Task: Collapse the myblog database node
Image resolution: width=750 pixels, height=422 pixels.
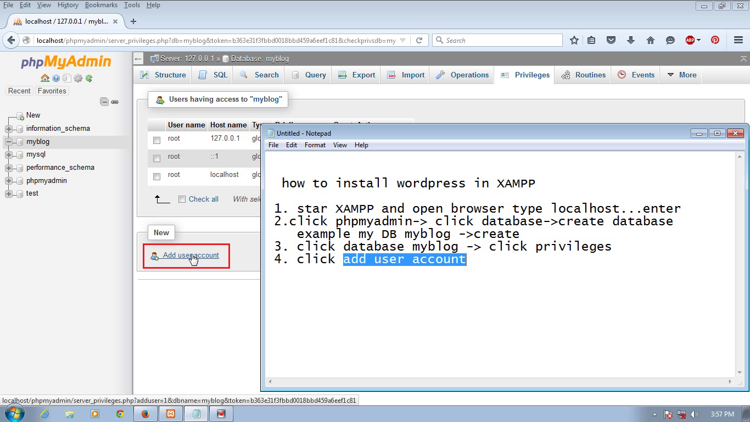Action: (8, 142)
